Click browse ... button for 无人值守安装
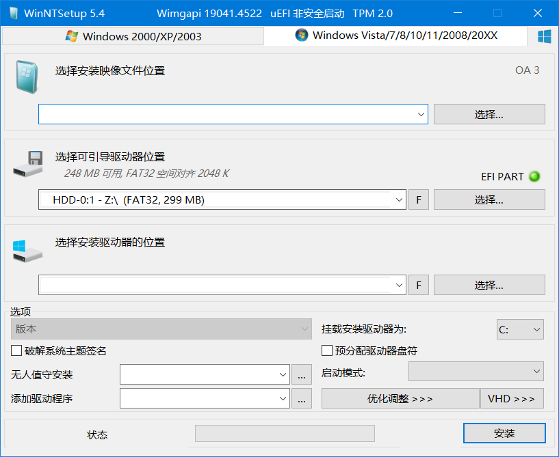The height and width of the screenshot is (457, 559). pos(302,374)
